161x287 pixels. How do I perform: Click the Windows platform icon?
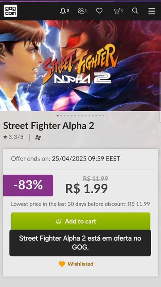pyautogui.click(x=38, y=138)
